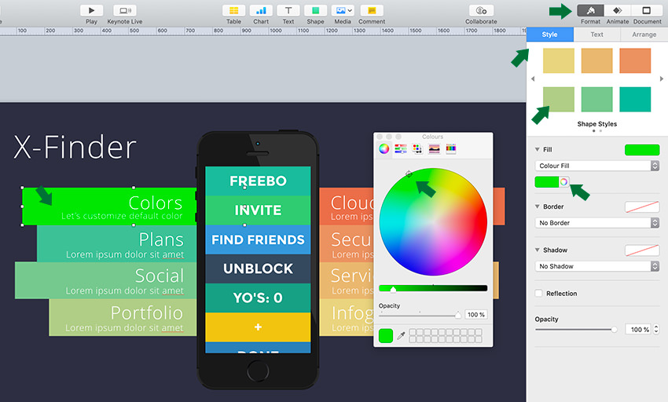Open the Colour Fill dropdown
Viewport: 668px width, 402px height.
pos(596,166)
